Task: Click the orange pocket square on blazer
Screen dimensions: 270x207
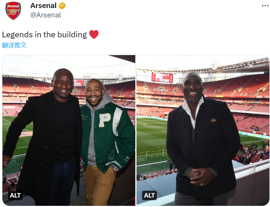Action: click(x=213, y=120)
